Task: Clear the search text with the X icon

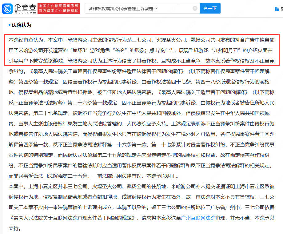Action: [x=195, y=9]
